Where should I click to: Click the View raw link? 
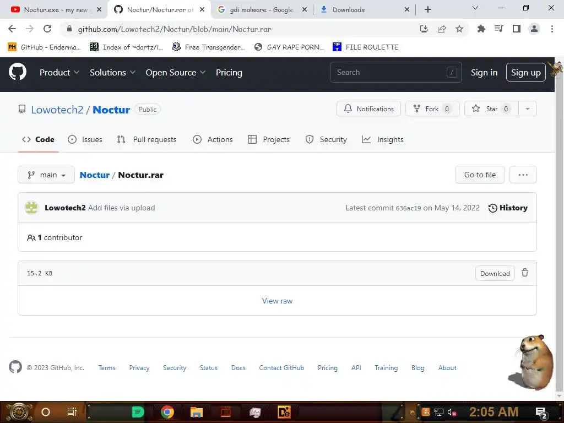pos(277,301)
